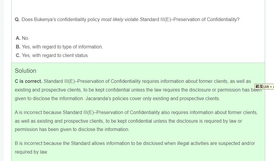The width and height of the screenshot is (274, 161).
Task: Click the name Bukenya's in the question
Action: click(45, 20)
